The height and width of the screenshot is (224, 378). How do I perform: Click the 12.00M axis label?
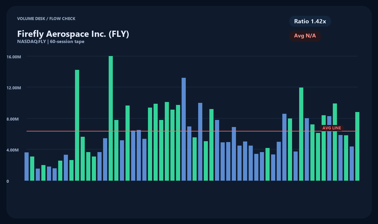point(14,88)
